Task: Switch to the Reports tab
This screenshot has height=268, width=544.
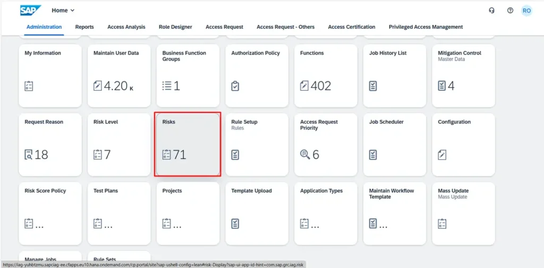Action: pos(84,27)
